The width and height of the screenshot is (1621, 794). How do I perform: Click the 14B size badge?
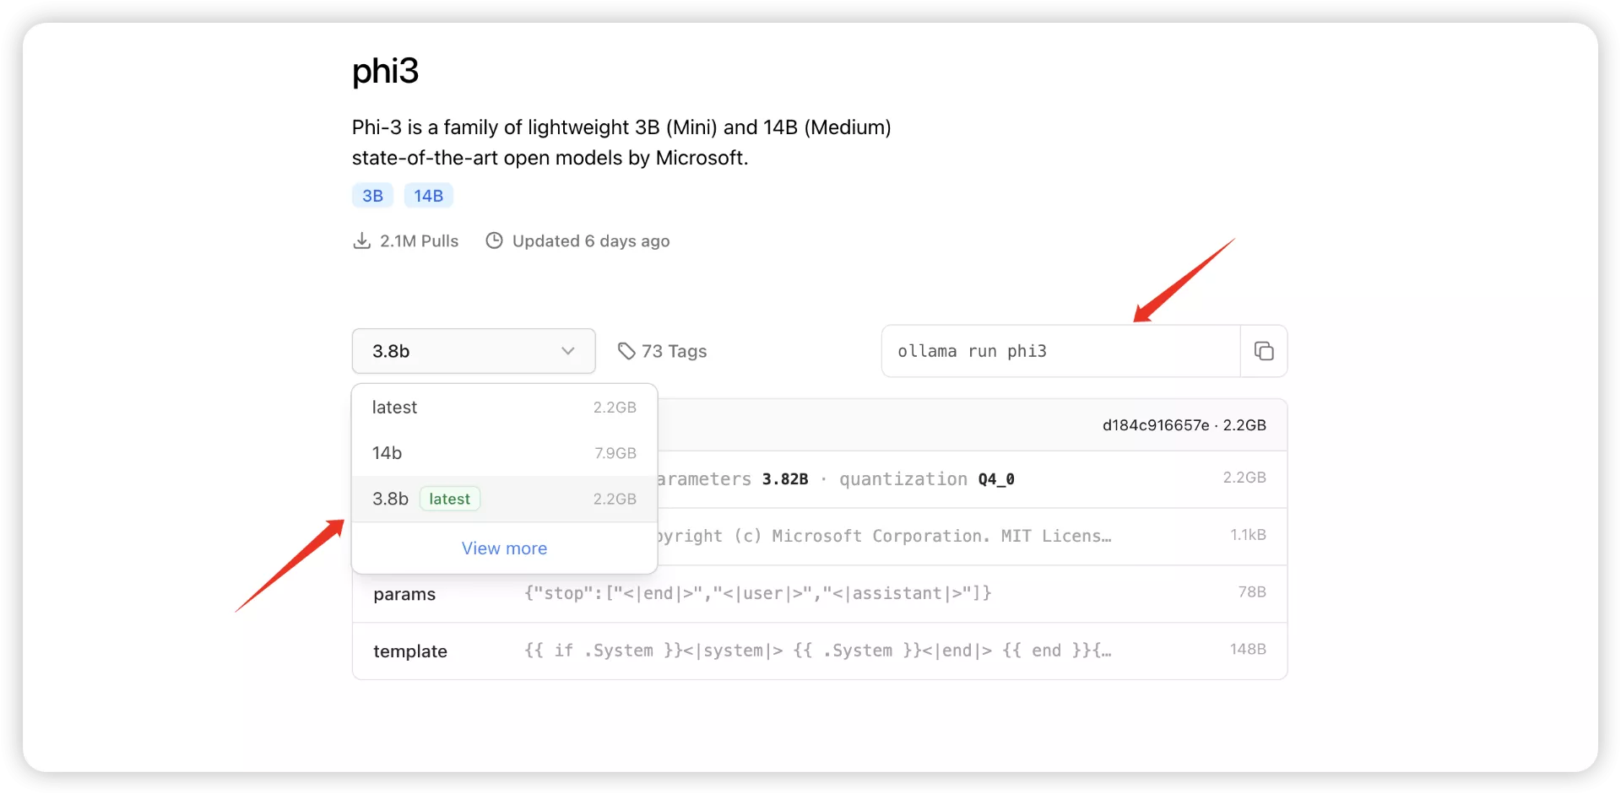(428, 196)
